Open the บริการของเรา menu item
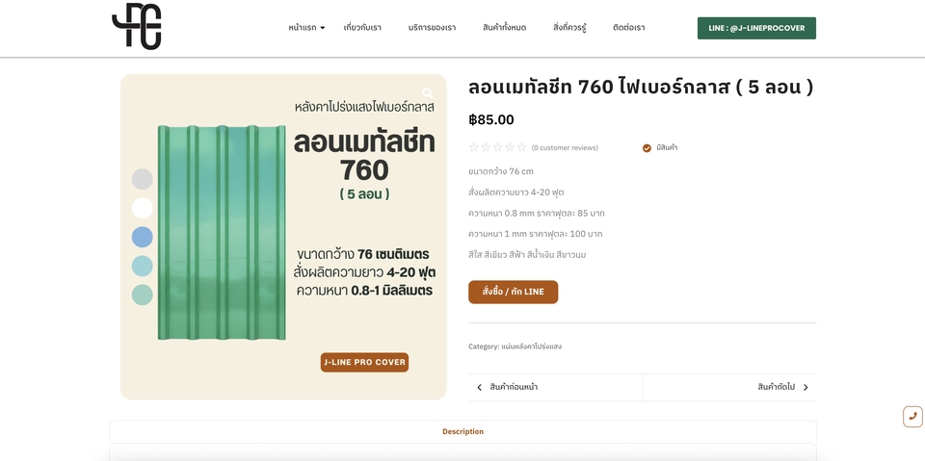 point(432,28)
